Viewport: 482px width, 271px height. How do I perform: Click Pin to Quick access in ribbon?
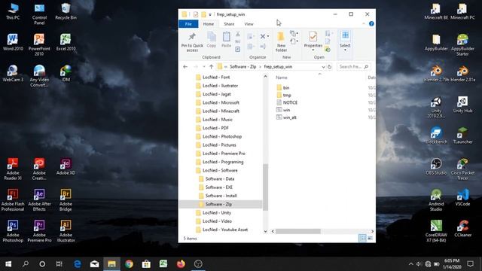click(192, 41)
